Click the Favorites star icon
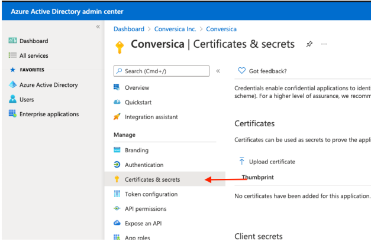This screenshot has height=242, width=371. pos(13,70)
